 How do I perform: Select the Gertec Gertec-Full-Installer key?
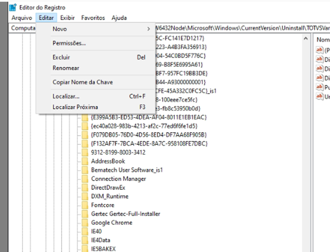[x=126, y=214]
